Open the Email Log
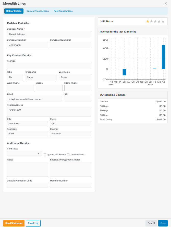 [x=33, y=223]
